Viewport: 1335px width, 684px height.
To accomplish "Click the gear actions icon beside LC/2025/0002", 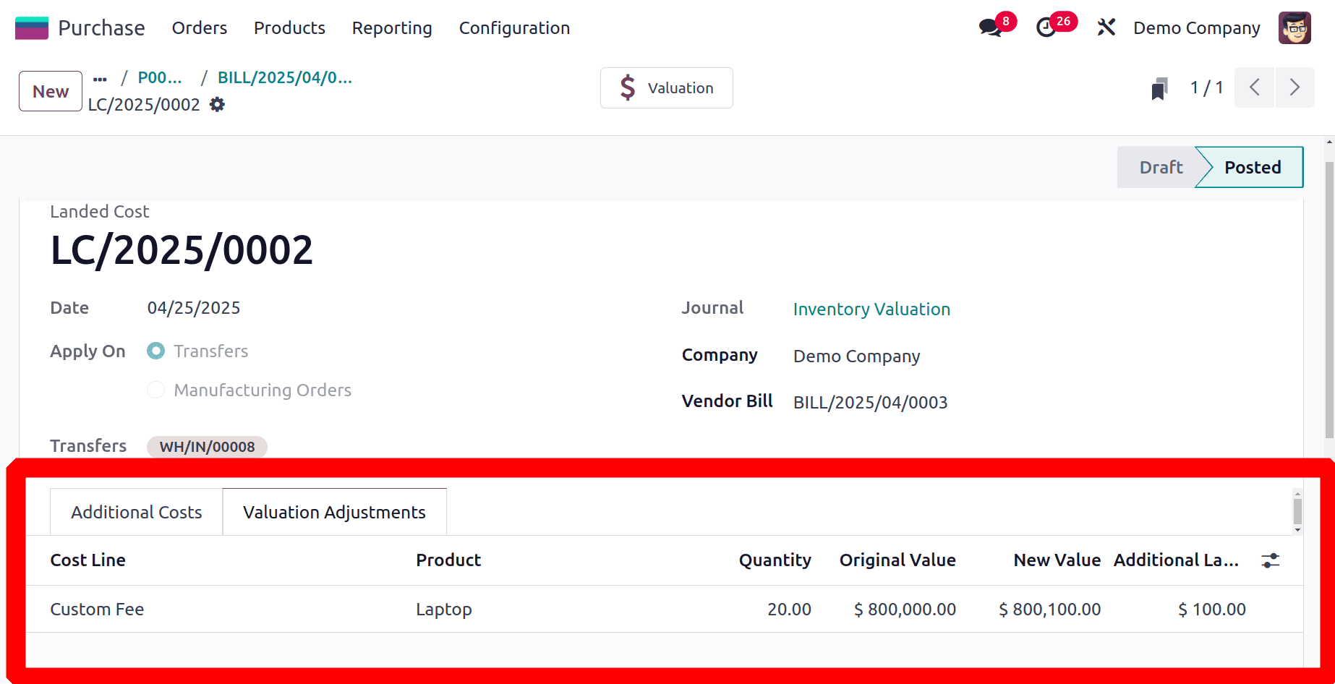I will [x=217, y=105].
